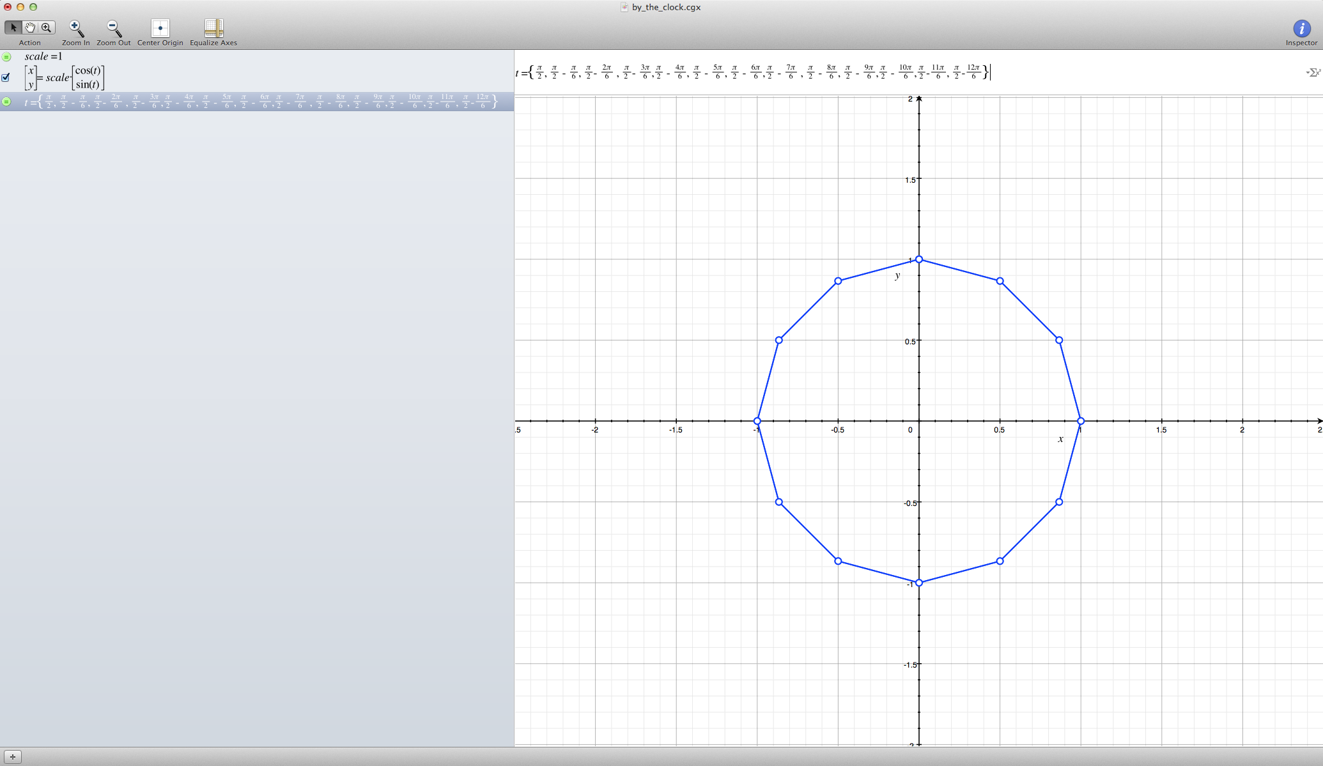Select the arrow tool in the Action group
Screen dimensions: 1323x766
(14, 27)
